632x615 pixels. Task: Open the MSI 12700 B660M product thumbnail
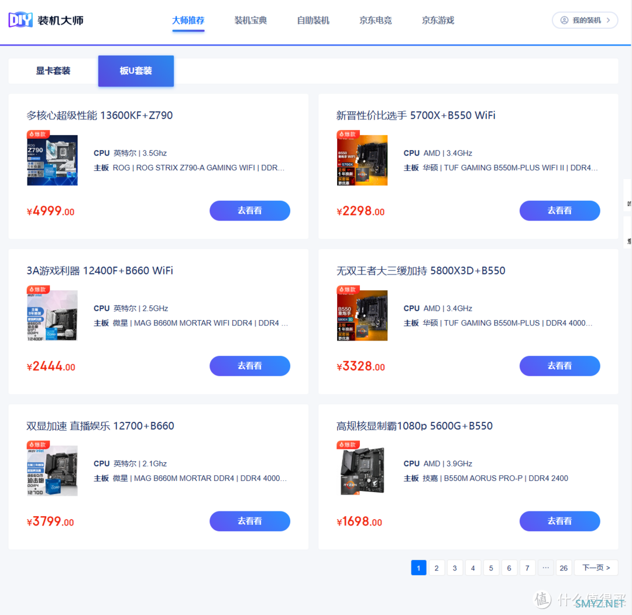pyautogui.click(x=53, y=470)
